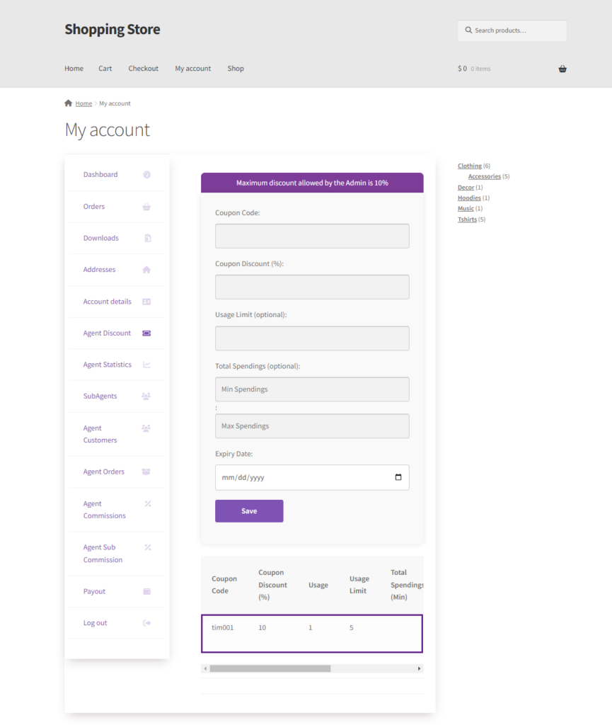The width and height of the screenshot is (612, 725).
Task: Open the Decor category link
Action: click(x=466, y=187)
